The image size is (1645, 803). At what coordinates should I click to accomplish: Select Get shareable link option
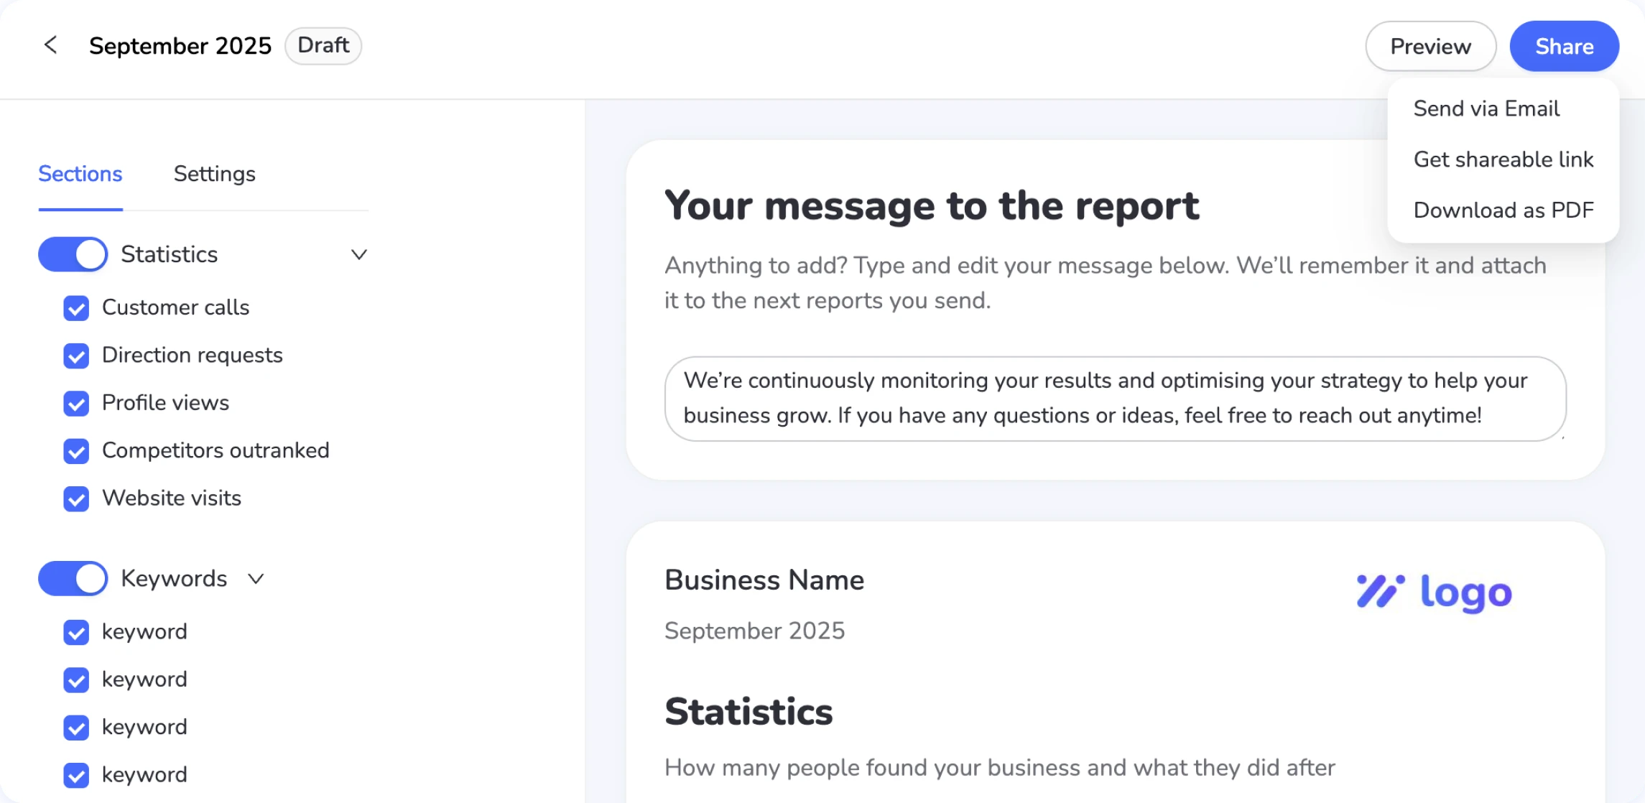coord(1503,159)
